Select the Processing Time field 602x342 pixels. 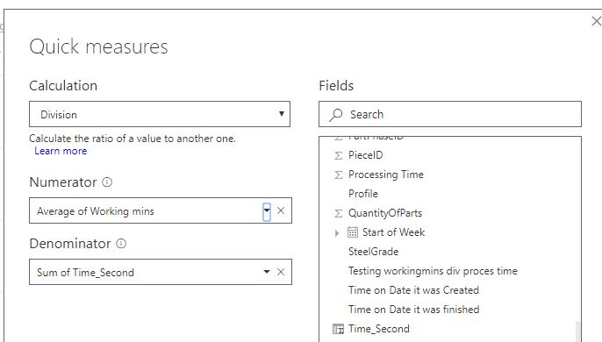coord(386,175)
